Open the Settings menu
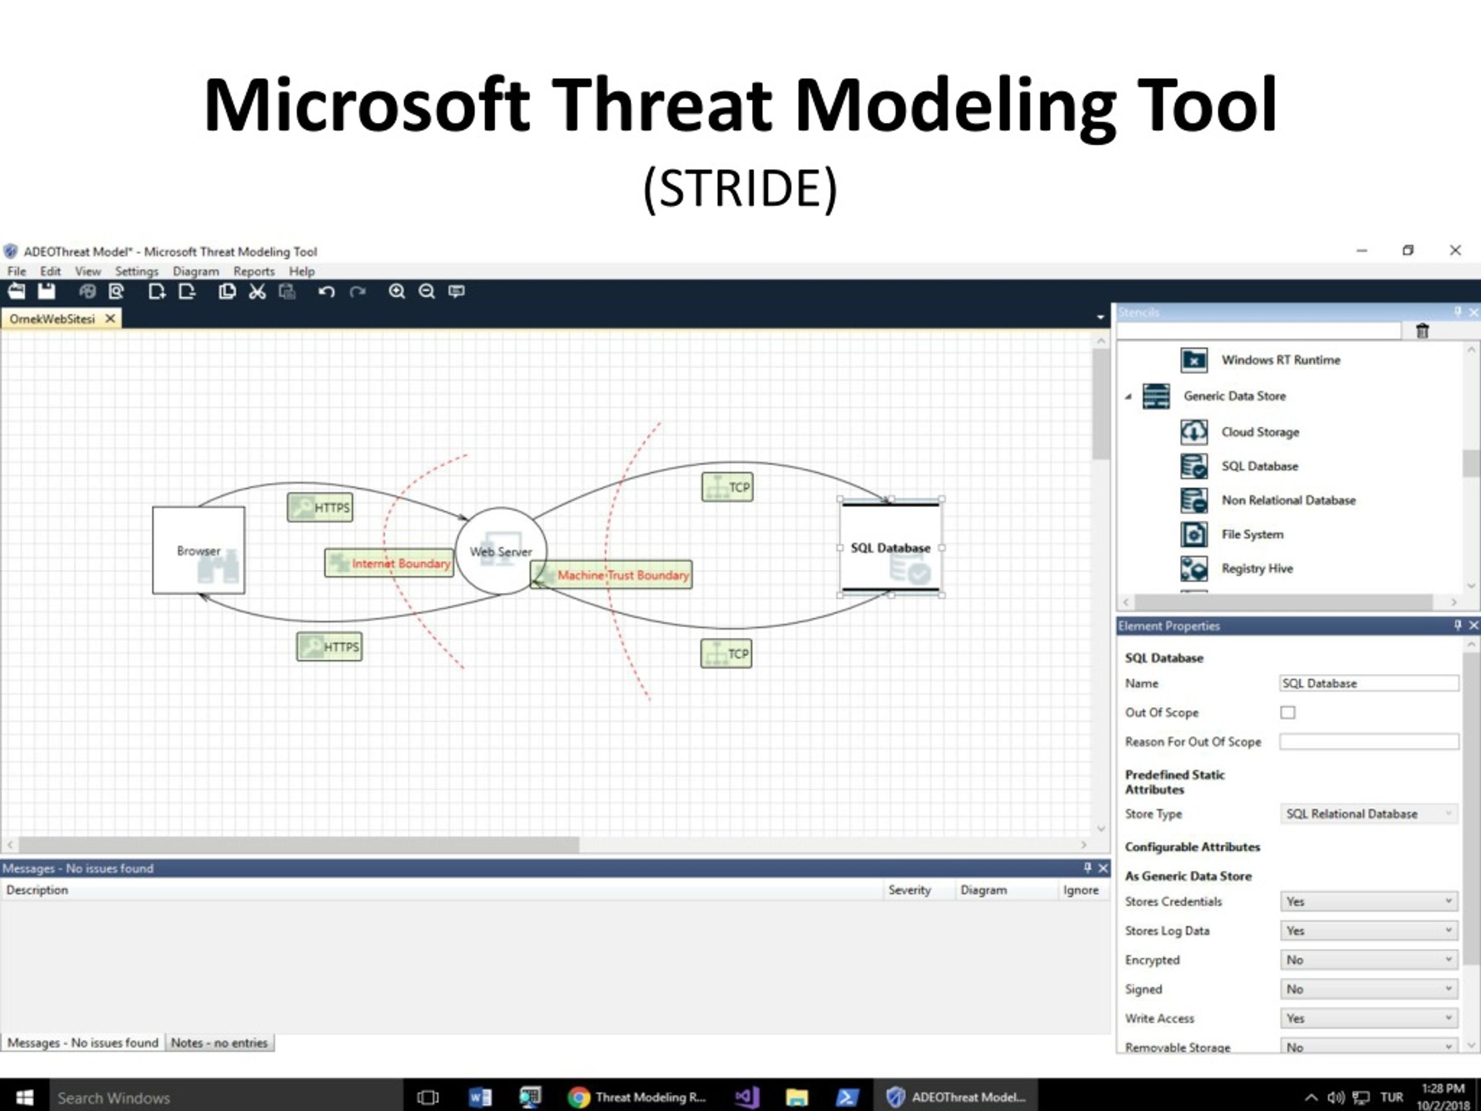Screen dimensions: 1481x1111 (x=137, y=271)
